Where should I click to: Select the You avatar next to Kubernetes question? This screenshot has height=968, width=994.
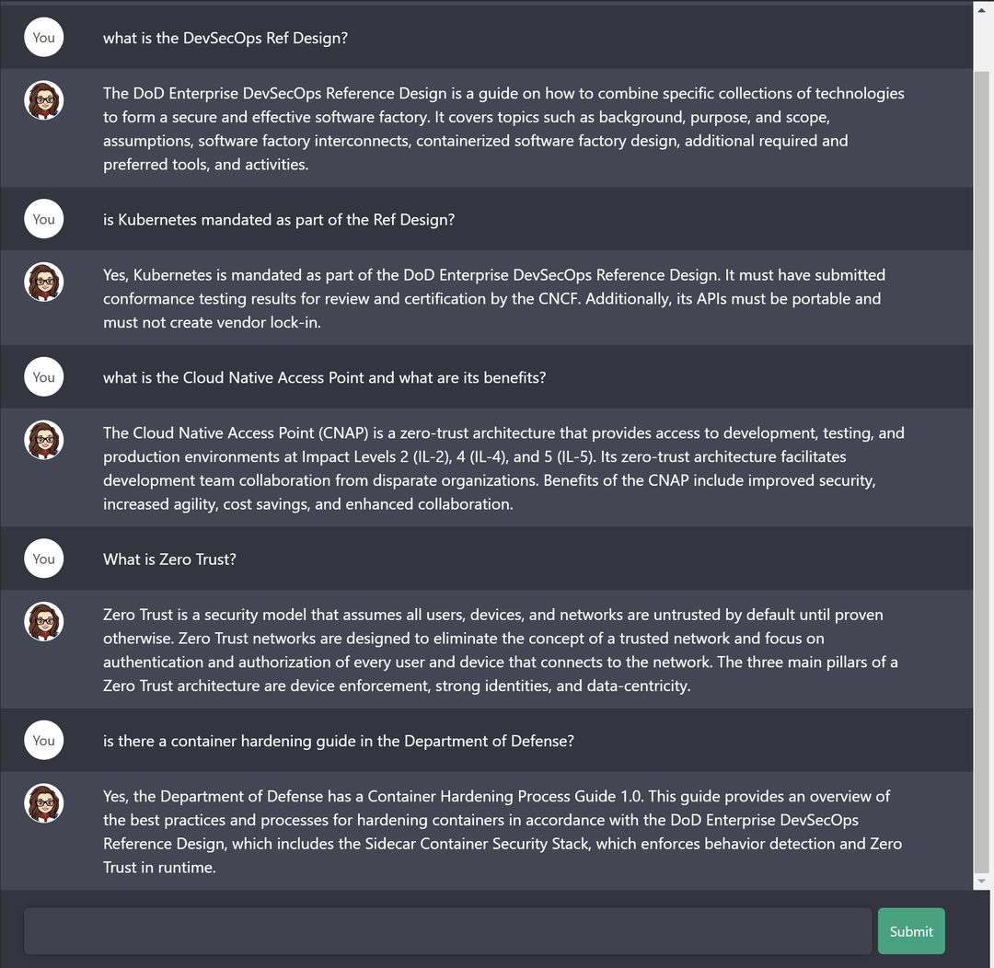pyautogui.click(x=43, y=219)
